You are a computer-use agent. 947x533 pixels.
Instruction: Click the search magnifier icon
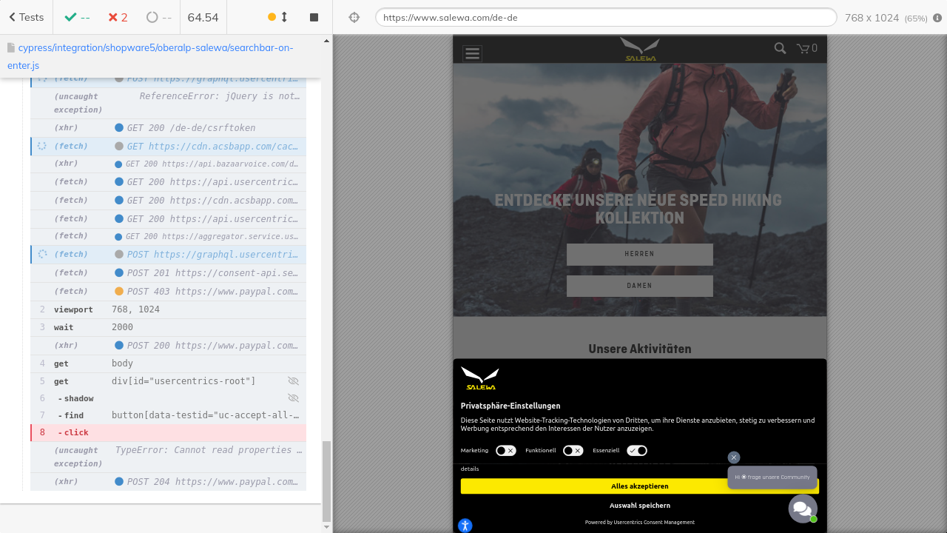click(x=780, y=48)
